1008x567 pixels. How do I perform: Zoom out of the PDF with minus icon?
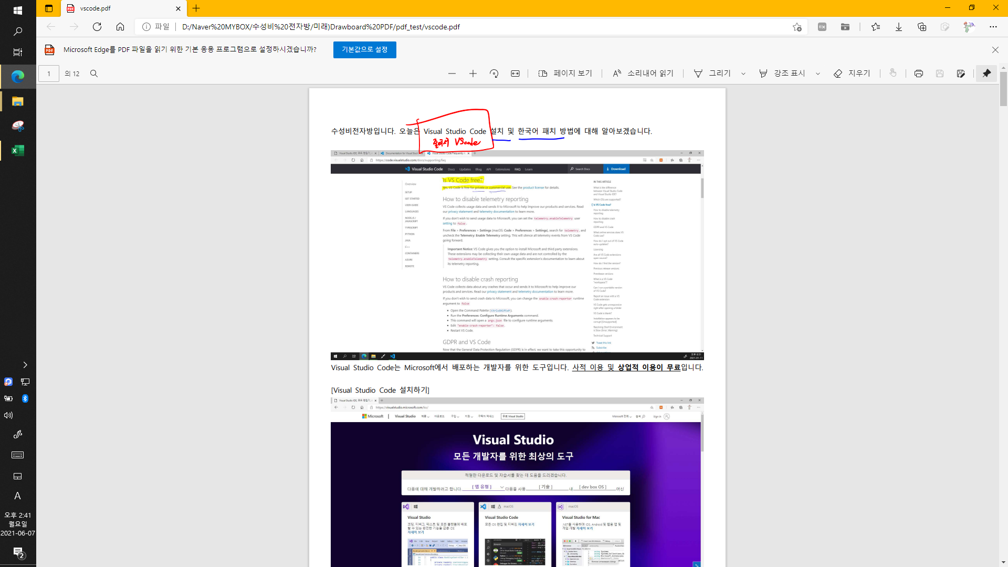coord(451,73)
